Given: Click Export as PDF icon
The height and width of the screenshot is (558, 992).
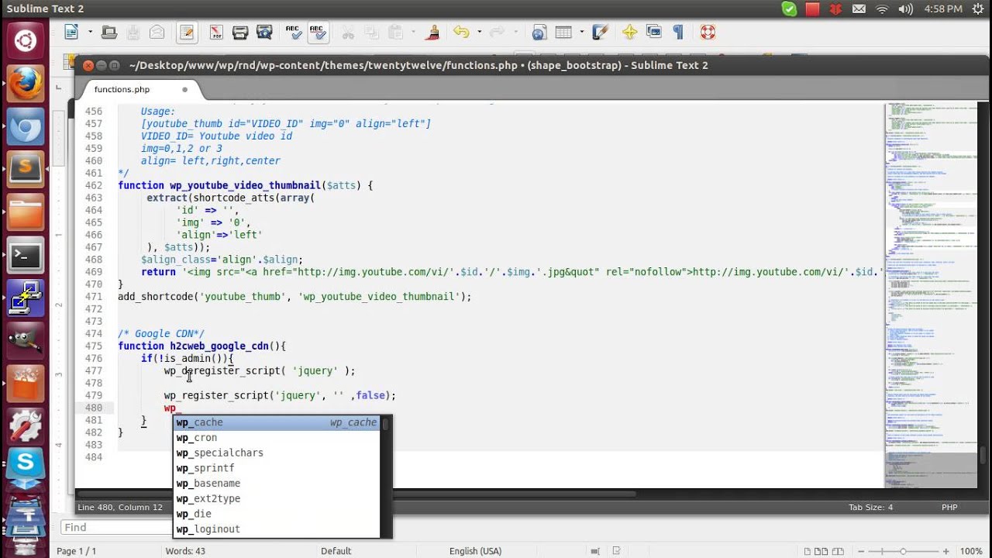Looking at the screenshot, I should click(215, 33).
